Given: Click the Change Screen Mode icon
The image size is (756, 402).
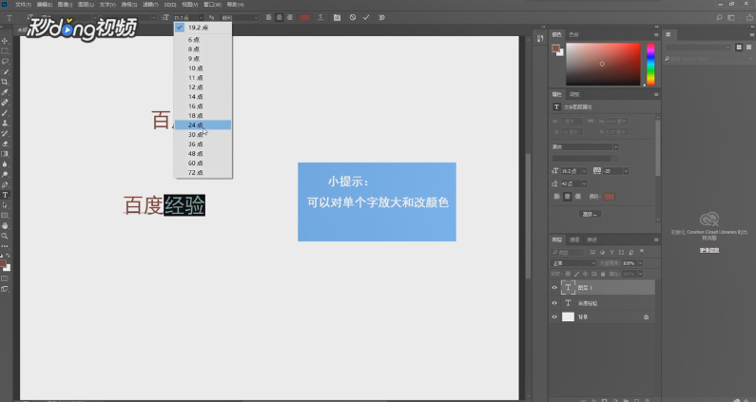Looking at the screenshot, I should [x=5, y=289].
